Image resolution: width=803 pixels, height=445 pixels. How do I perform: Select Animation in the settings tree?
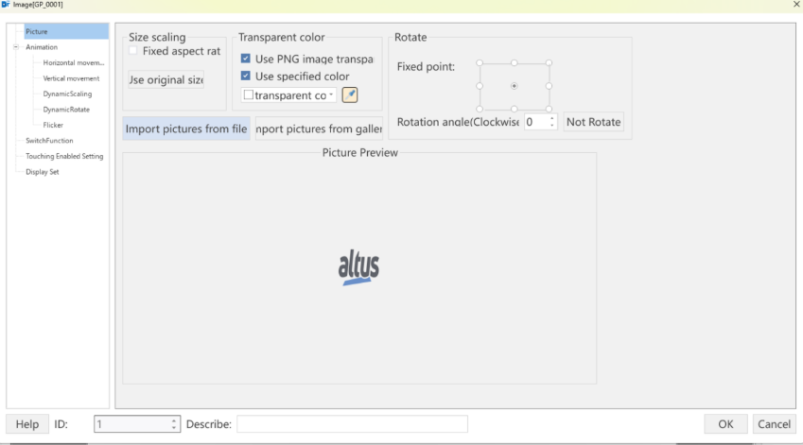tap(42, 47)
